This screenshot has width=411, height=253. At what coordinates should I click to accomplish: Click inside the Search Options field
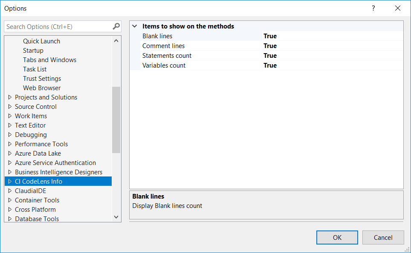(x=55, y=26)
